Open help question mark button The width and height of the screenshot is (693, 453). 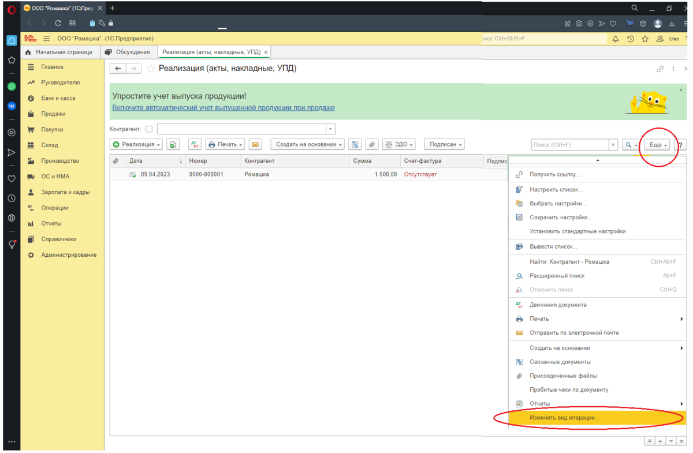tap(681, 145)
